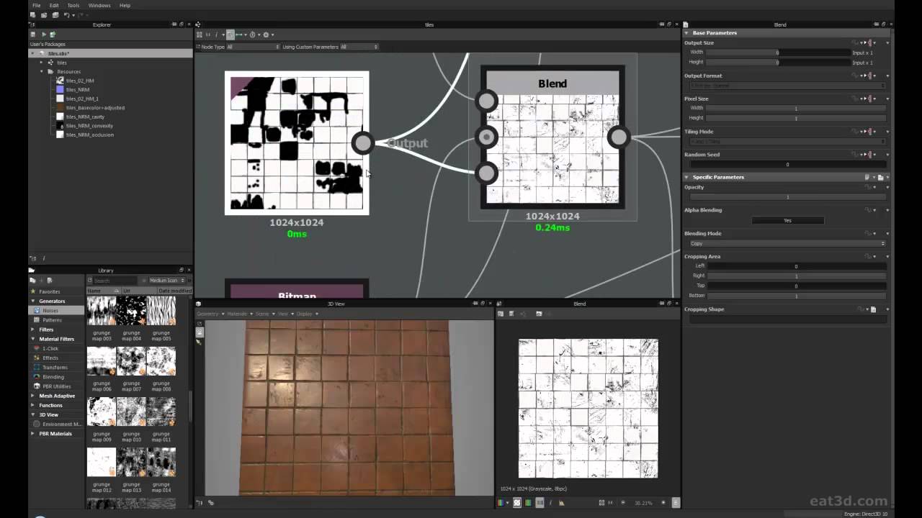
Task: Toggle the Node Type filter checkbox
Action: [197, 47]
